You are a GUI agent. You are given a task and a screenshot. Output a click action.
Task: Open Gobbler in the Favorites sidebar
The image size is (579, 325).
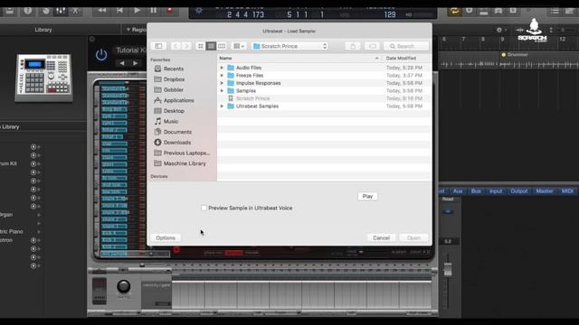point(173,90)
